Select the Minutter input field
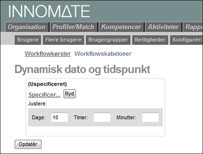203x154 pixels. (150, 117)
